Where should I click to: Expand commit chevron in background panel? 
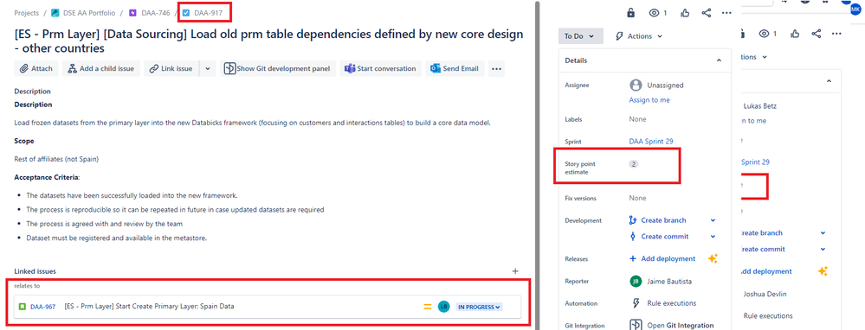pyautogui.click(x=823, y=249)
